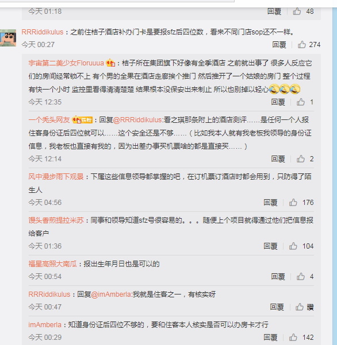Like the 一个秃头网友 reply with 2 likes
Screen dimensions: 337x345
300,158
